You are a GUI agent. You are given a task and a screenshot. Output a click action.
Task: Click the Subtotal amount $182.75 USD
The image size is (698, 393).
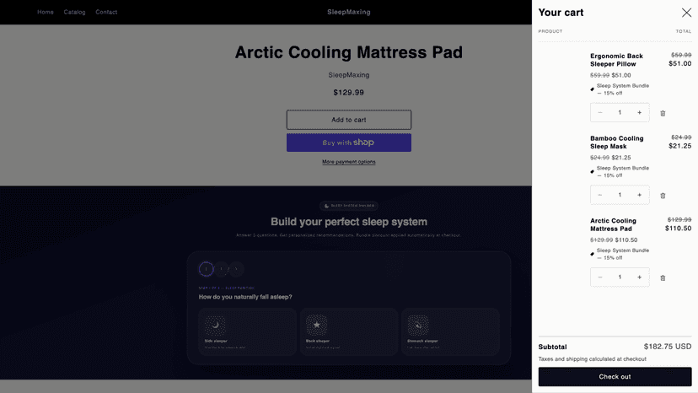(668, 347)
